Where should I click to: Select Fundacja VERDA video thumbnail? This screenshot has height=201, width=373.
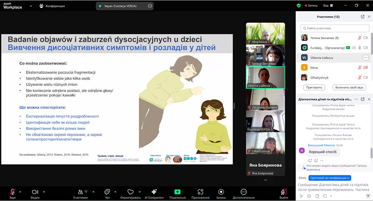[265, 121]
